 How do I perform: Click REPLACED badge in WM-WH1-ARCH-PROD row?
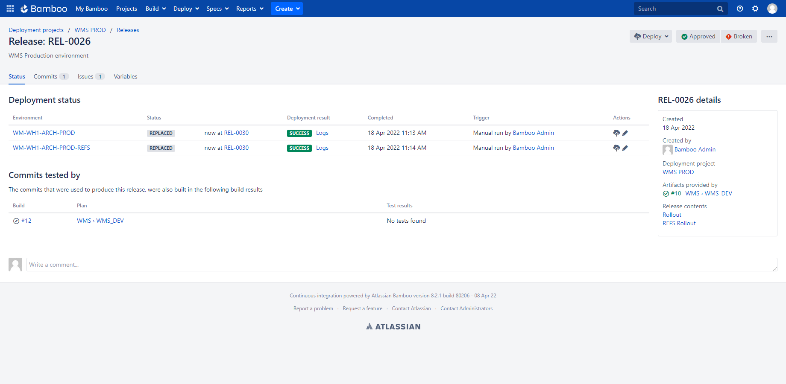pyautogui.click(x=161, y=133)
